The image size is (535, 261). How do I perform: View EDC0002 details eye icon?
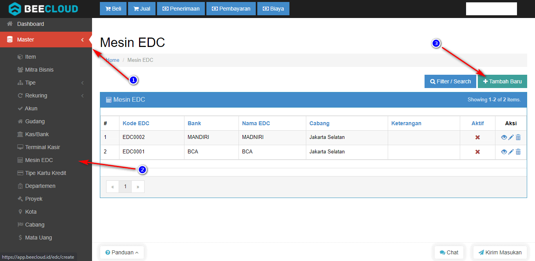[504, 137]
